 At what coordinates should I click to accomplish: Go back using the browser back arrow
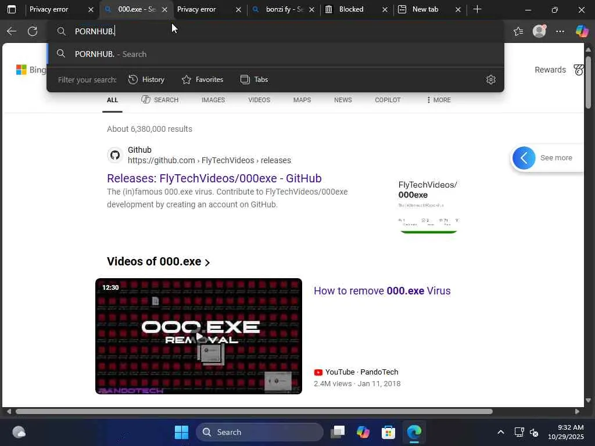12,31
